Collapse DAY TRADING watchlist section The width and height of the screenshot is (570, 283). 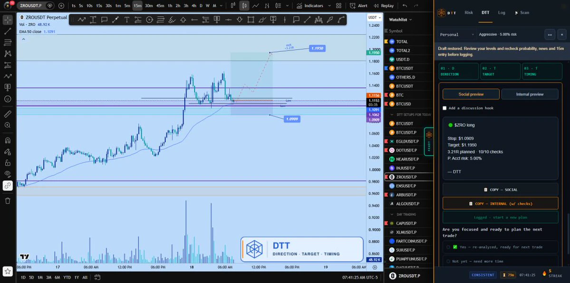[392, 214]
